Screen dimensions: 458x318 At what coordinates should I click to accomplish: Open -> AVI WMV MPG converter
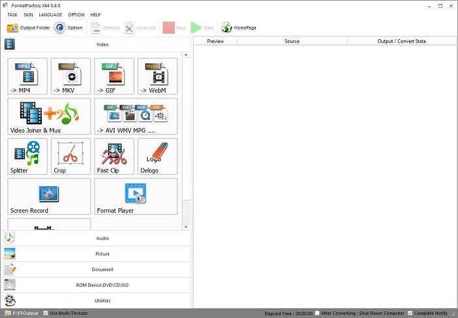(136, 116)
